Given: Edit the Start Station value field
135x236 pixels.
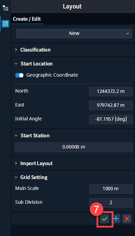Looking at the screenshot, I should 74,147.
